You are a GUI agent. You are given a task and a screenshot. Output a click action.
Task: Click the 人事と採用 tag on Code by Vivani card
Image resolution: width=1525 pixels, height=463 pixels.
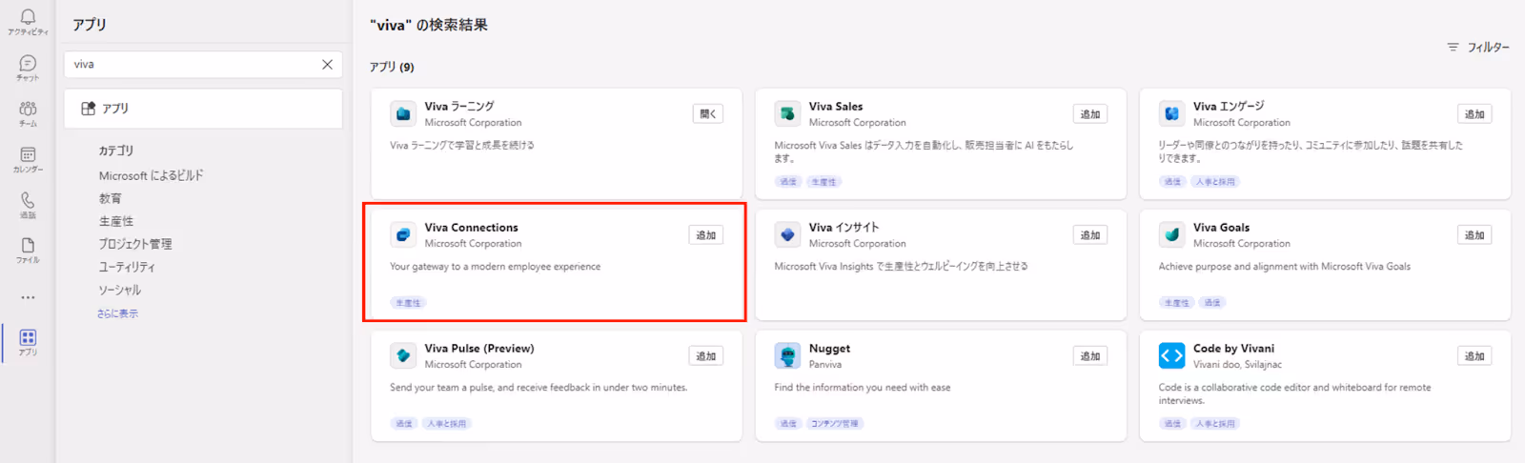(1215, 424)
